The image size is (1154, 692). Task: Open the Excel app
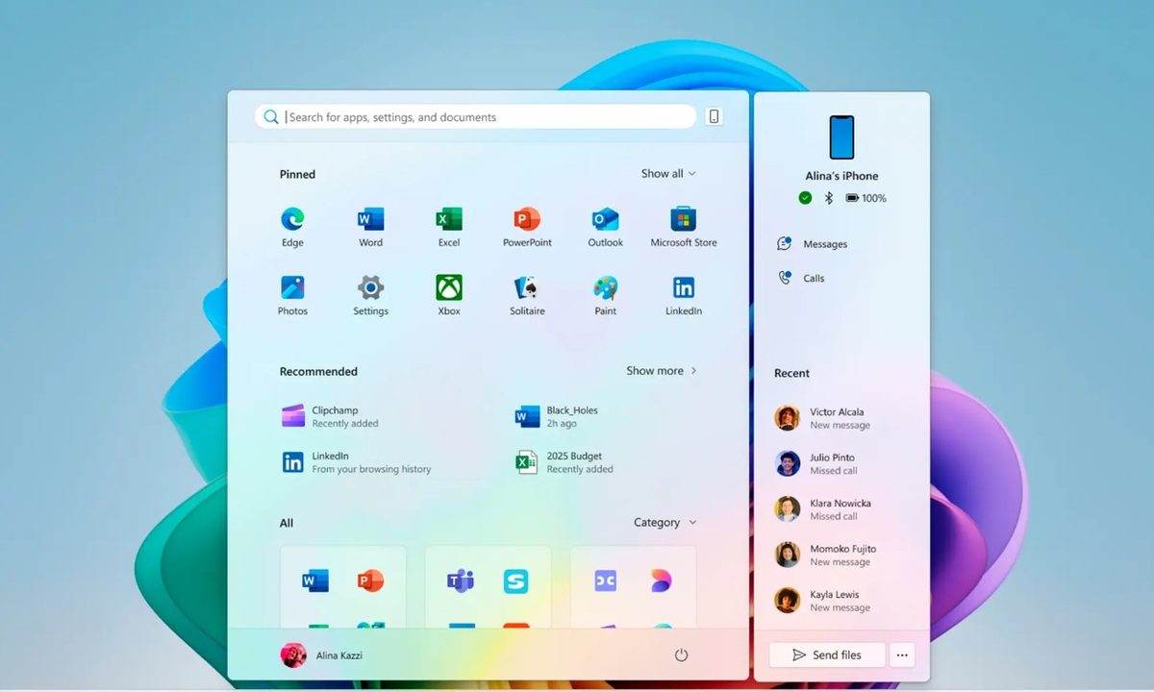448,219
